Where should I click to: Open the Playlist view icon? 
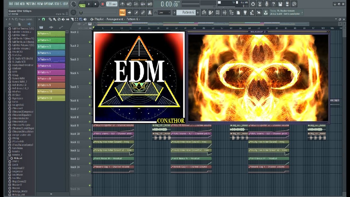204,12
